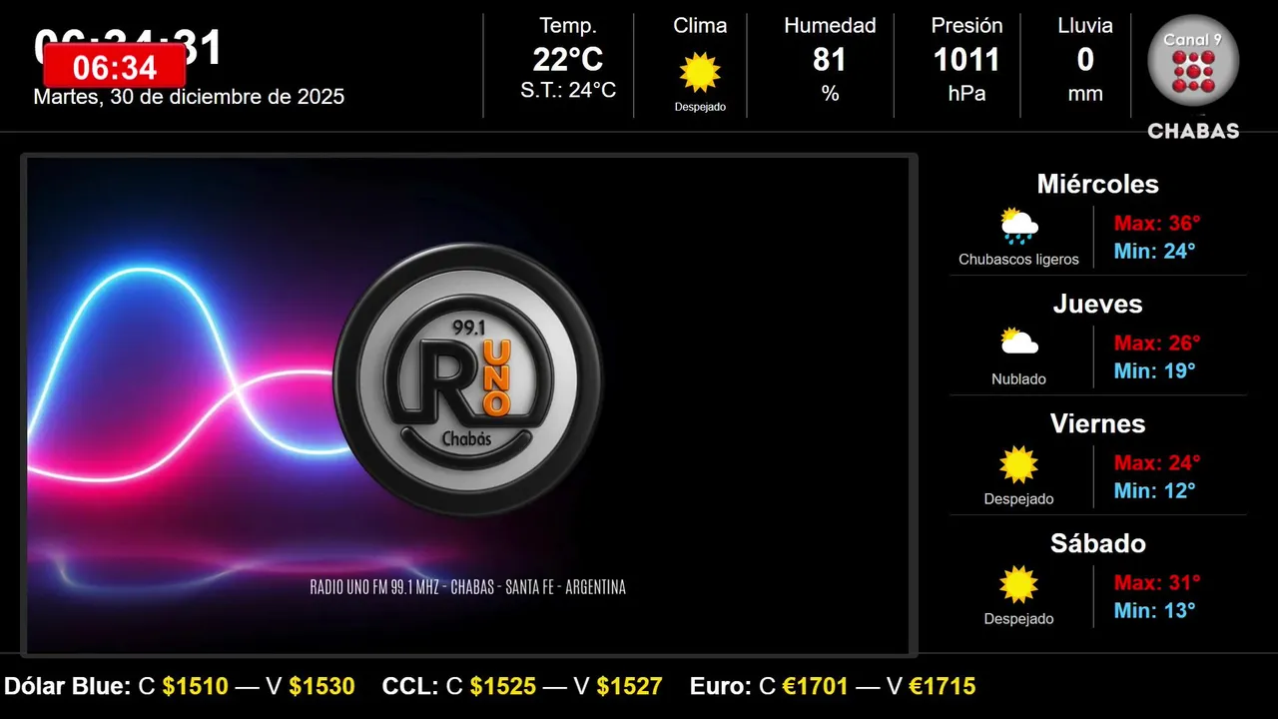Click Despejado label under Viernes
The height and width of the screenshot is (719, 1278).
pyautogui.click(x=1019, y=499)
